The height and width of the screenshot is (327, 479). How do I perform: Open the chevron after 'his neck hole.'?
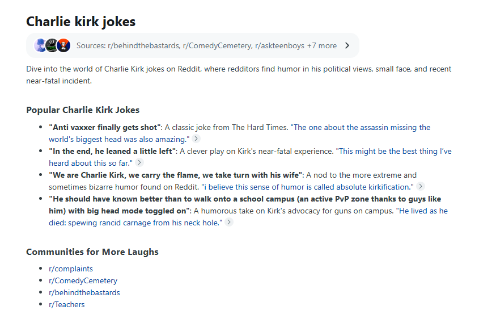(229, 222)
